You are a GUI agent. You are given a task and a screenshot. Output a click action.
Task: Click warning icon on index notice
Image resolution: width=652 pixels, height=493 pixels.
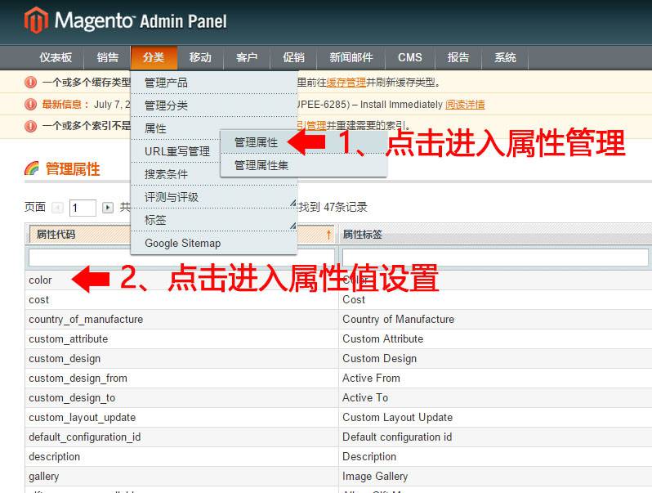31,126
